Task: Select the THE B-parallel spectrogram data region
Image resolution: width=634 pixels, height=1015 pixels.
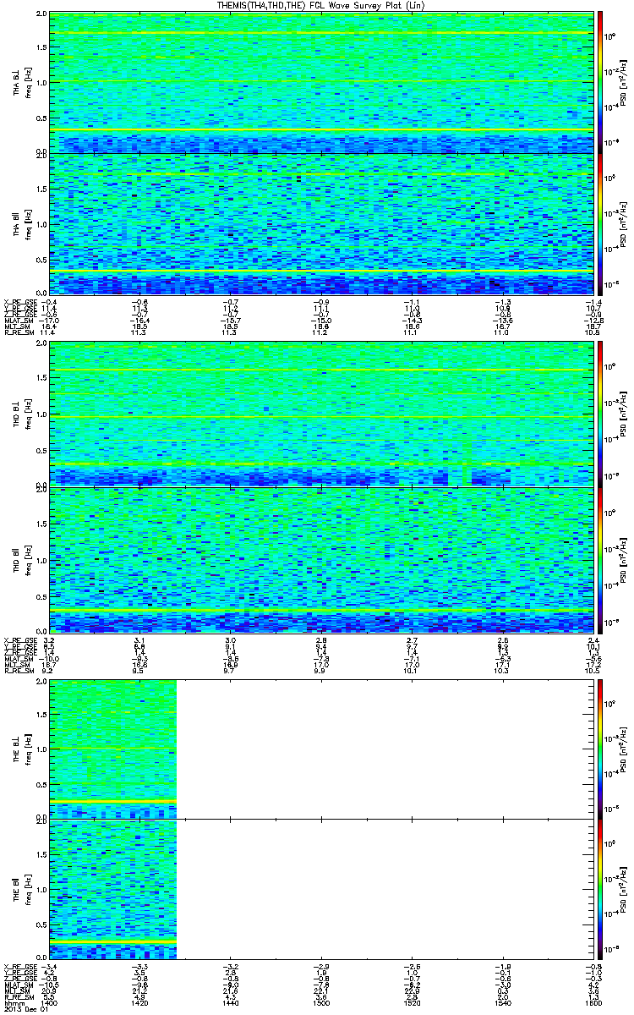Action: point(112,888)
